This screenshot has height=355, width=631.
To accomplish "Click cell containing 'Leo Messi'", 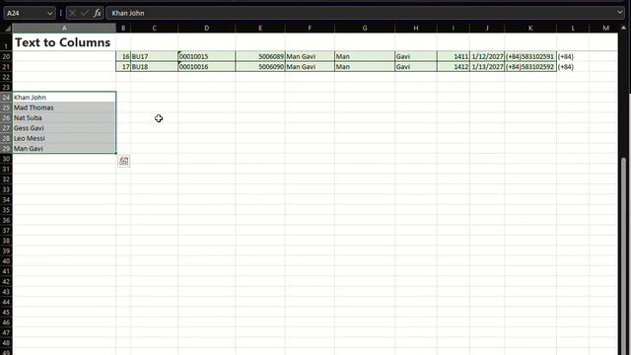I will tap(64, 138).
